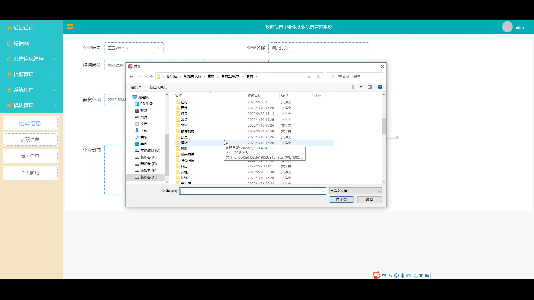
Task: Click the 打开(O) button
Action: [x=341, y=200]
